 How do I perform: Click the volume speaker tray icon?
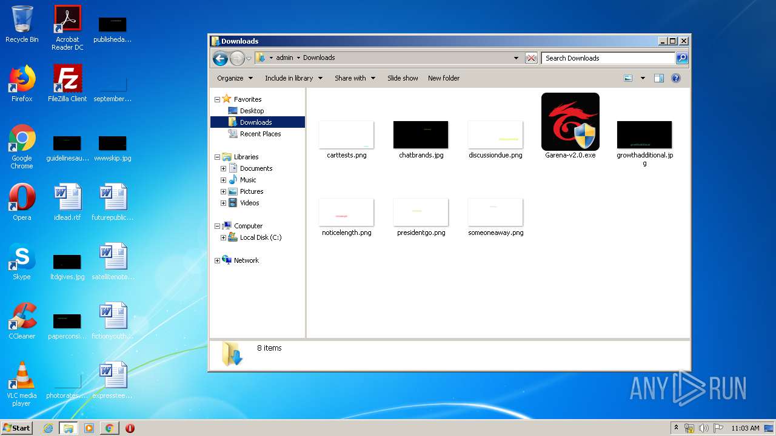tap(704, 428)
